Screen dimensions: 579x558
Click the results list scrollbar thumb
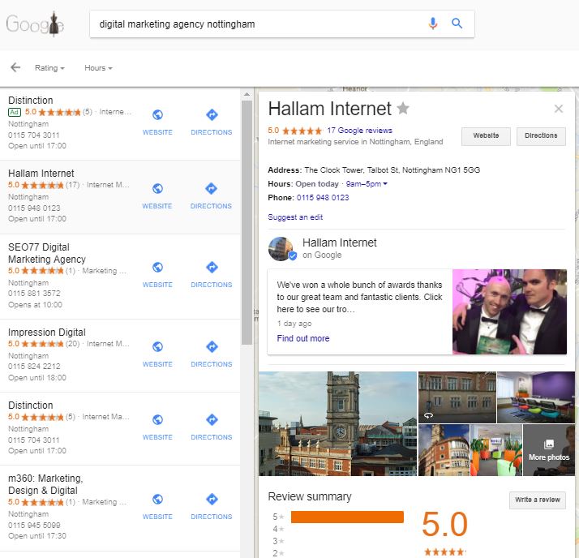pos(247,222)
